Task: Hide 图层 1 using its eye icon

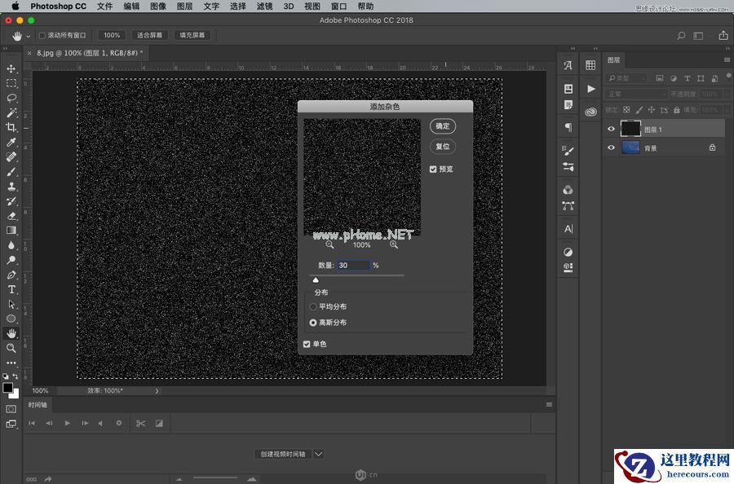Action: [611, 129]
